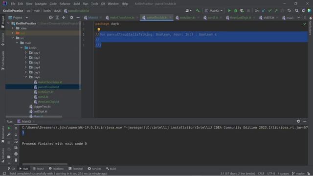Toggle the Commit tool window stripe button
The image size is (313, 176).
tap(3, 39)
